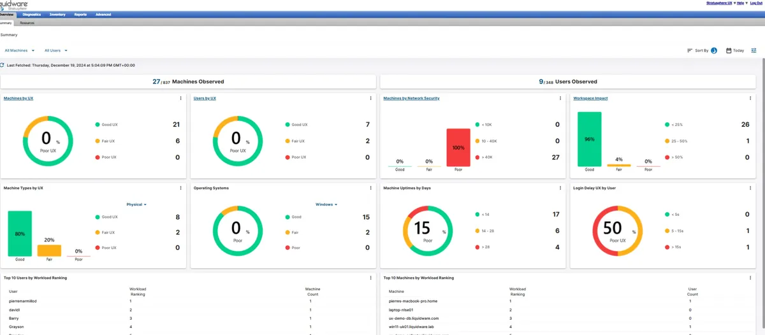
Task: Click the red 100% Poor network security bar
Action: click(458, 147)
